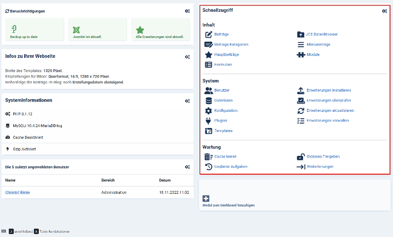
Task: Click the Benachrichtigungen refresh icon
Action: (7, 11)
